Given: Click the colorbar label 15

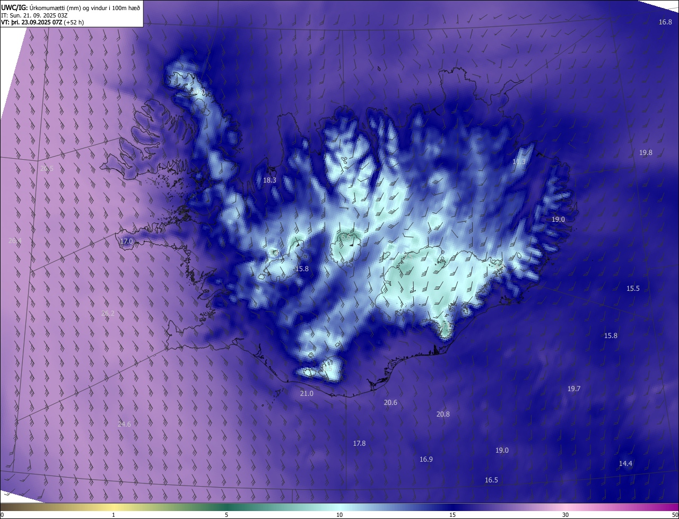Looking at the screenshot, I should pos(452,515).
